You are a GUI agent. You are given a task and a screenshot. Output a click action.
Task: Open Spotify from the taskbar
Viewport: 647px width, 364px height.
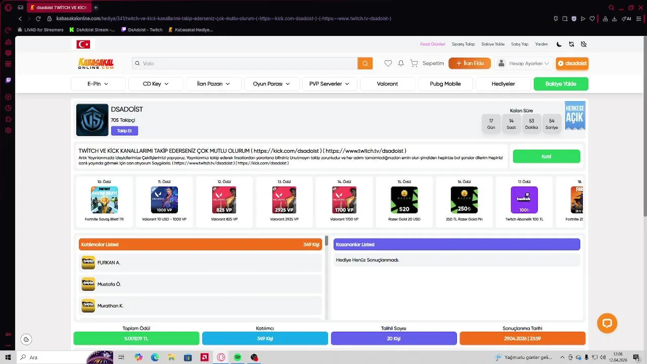pos(238,357)
